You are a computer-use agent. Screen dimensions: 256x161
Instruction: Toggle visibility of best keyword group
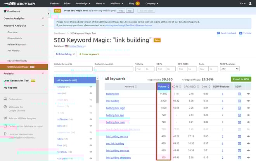[x=91, y=126]
